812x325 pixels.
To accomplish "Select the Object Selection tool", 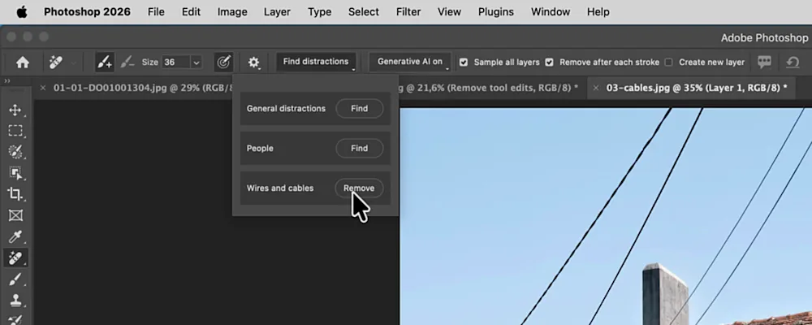I will 15,173.
